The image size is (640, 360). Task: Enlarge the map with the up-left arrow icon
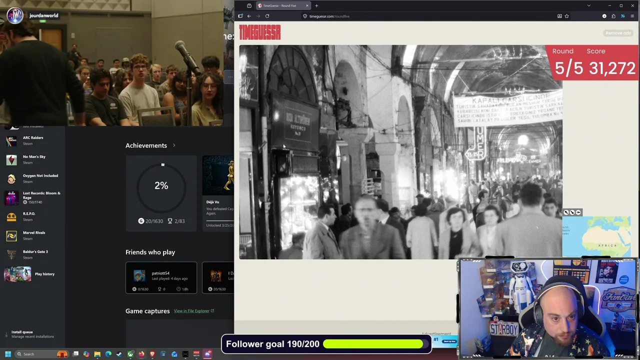tap(566, 212)
